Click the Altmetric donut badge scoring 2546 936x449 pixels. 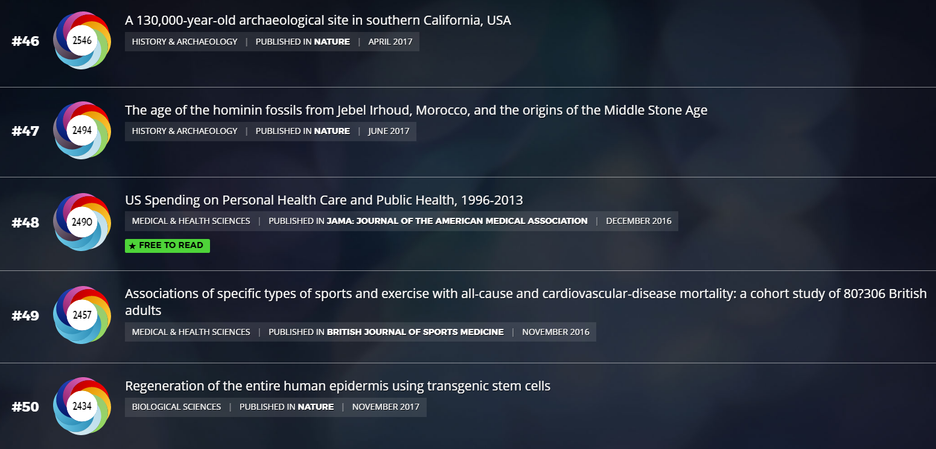point(82,41)
